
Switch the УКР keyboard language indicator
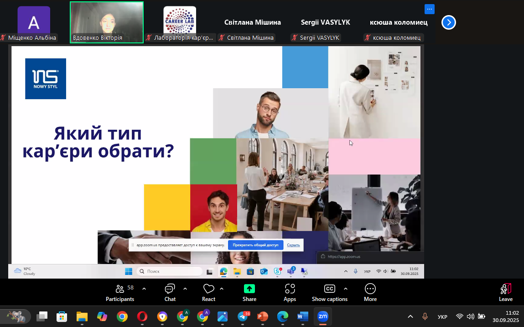pos(442,316)
